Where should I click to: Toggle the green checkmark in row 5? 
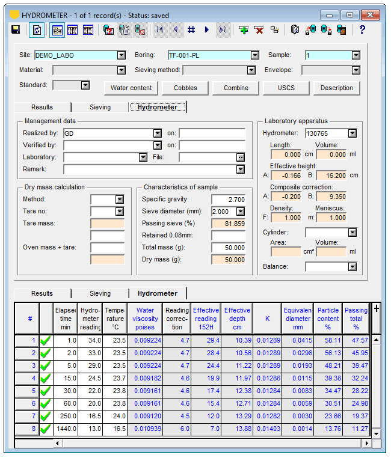(46, 391)
